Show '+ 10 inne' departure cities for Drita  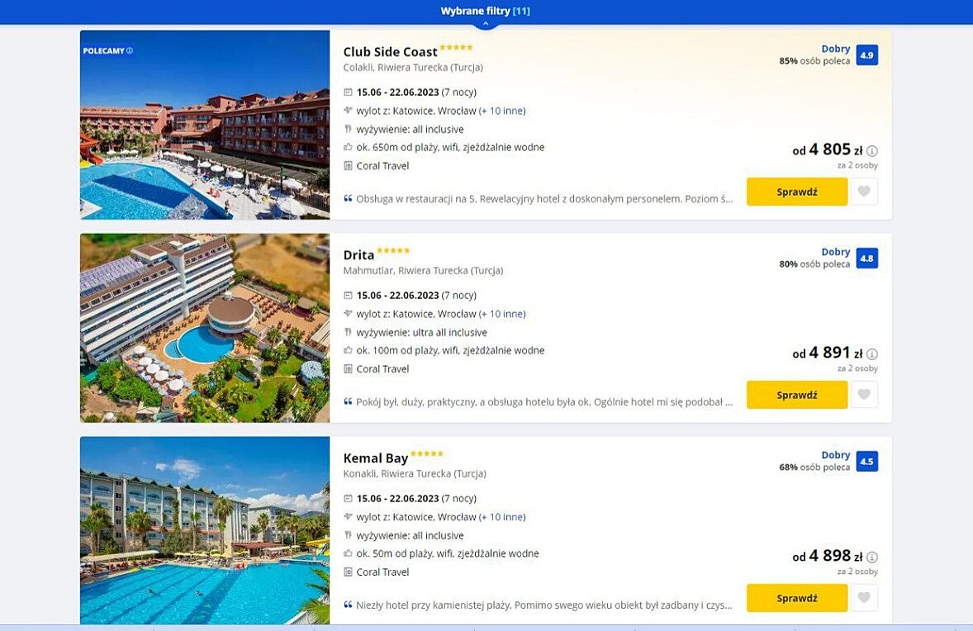point(502,314)
